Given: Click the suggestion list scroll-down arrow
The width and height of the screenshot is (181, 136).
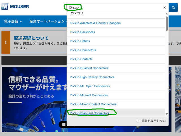Looking at the screenshot, I should tap(167, 114).
